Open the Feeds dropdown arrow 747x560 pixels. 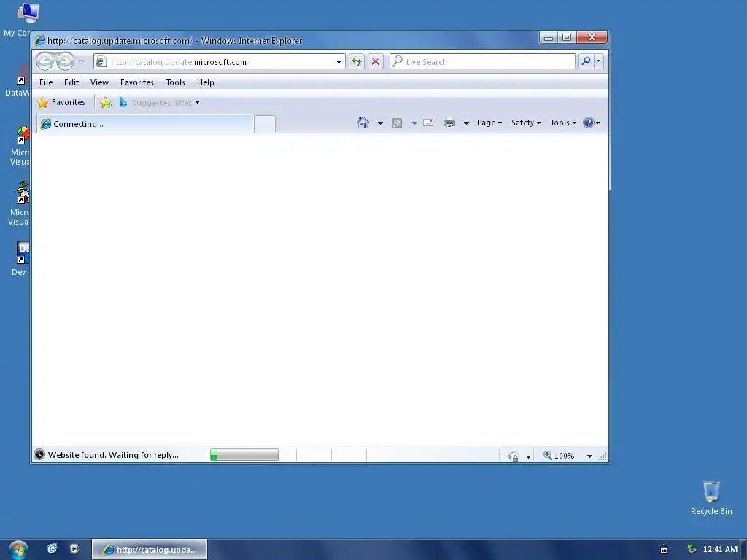(x=414, y=122)
